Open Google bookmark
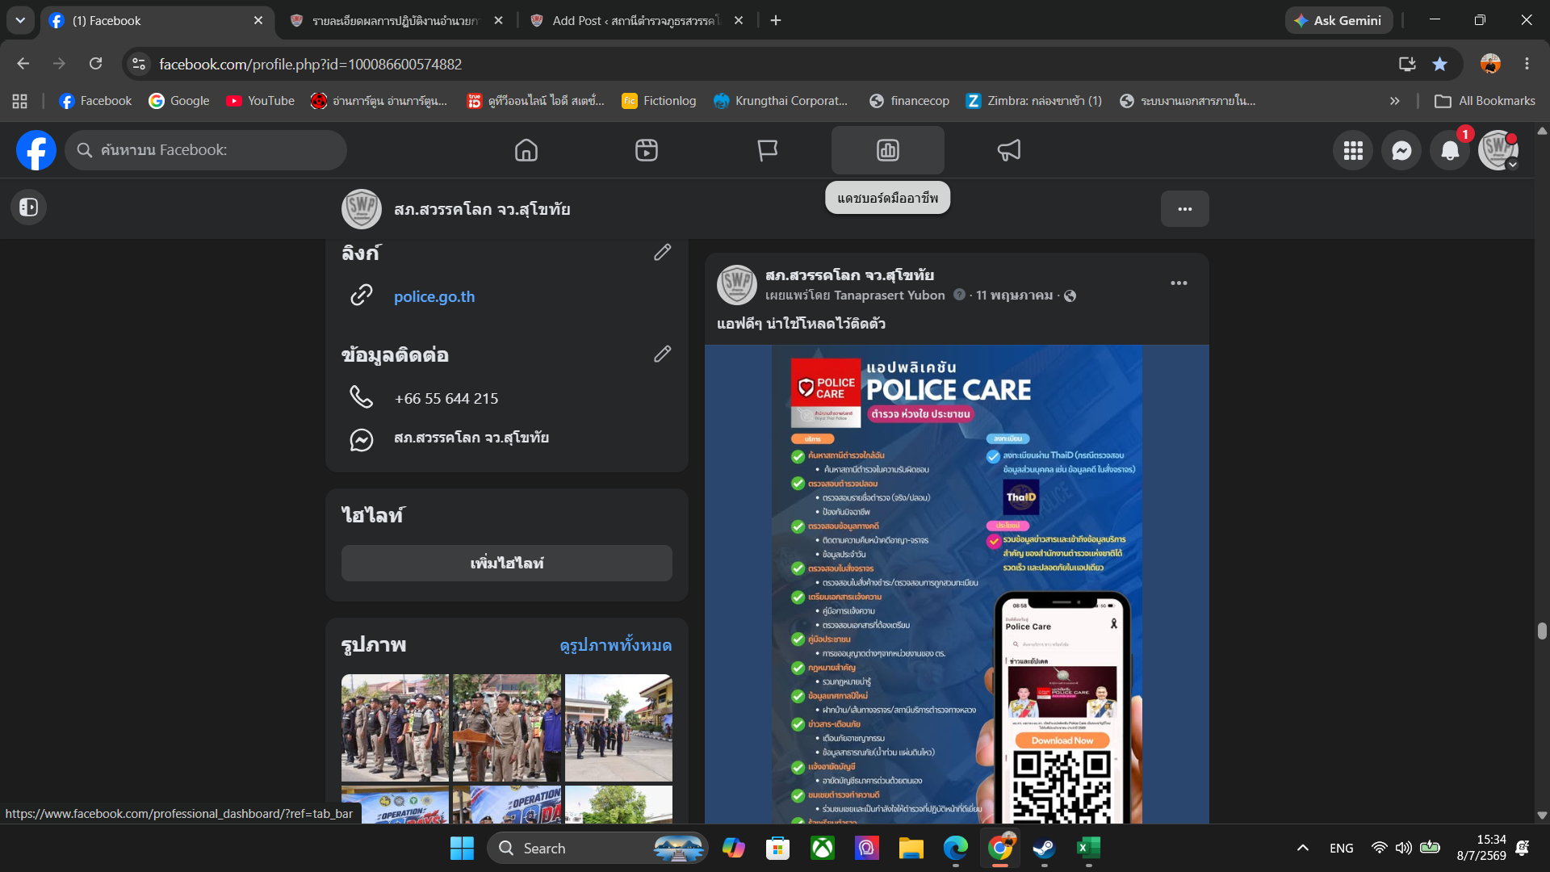Image resolution: width=1550 pixels, height=872 pixels. pyautogui.click(x=179, y=101)
